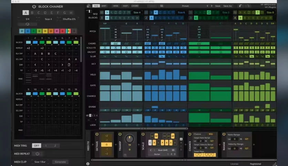Viewport: 288px width, 166px height.
Task: Select forward play direction for sequencer 1
Action: [x=107, y=12]
